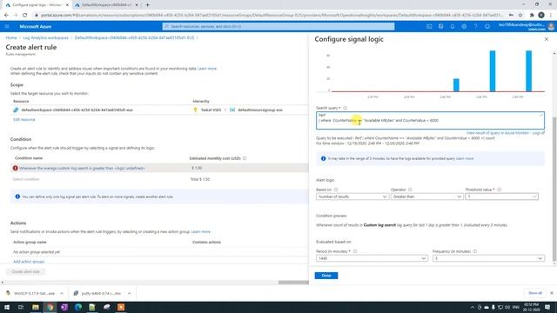Click into the Search query text box
Screen dimensions: 557x313
430,120
